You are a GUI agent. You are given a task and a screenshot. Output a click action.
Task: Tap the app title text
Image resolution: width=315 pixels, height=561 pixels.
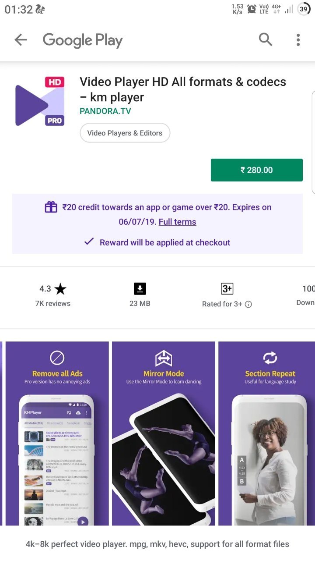point(183,89)
